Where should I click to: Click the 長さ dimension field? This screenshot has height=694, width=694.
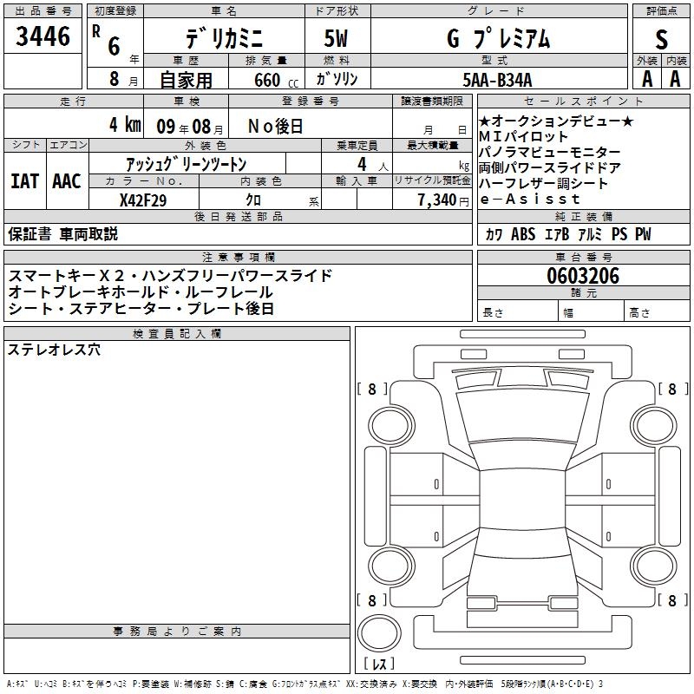(x=518, y=311)
